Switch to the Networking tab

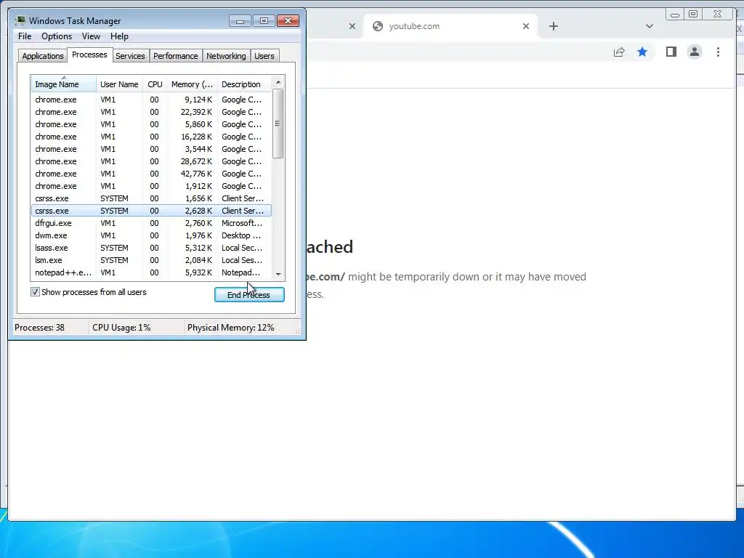tap(226, 56)
